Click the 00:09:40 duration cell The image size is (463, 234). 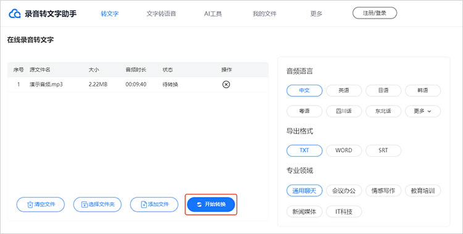136,85
